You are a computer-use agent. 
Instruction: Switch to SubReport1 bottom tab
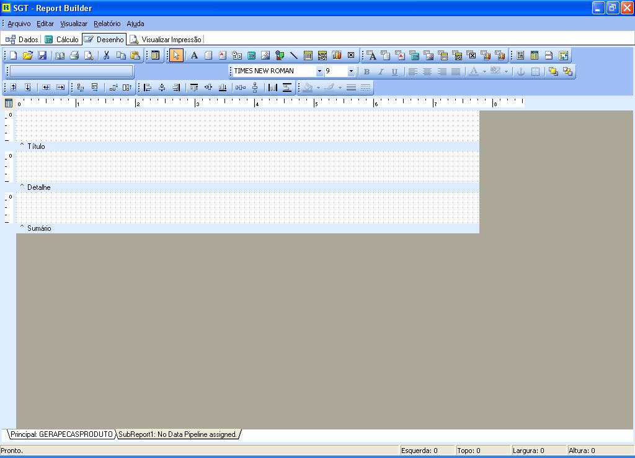pos(178,434)
